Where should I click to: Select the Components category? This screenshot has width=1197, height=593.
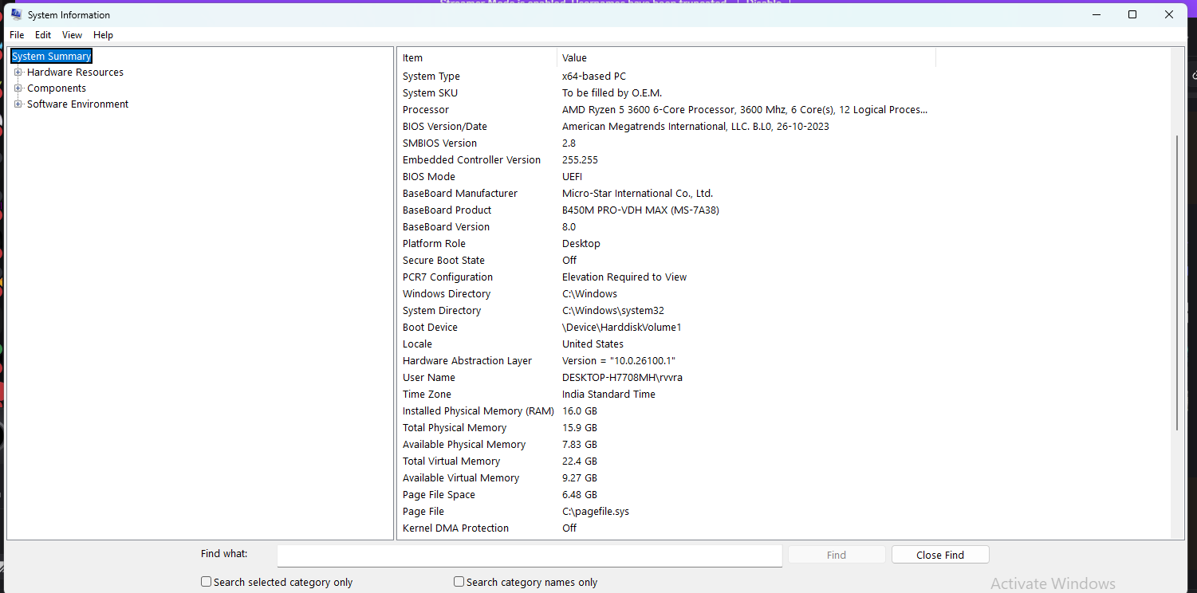57,88
